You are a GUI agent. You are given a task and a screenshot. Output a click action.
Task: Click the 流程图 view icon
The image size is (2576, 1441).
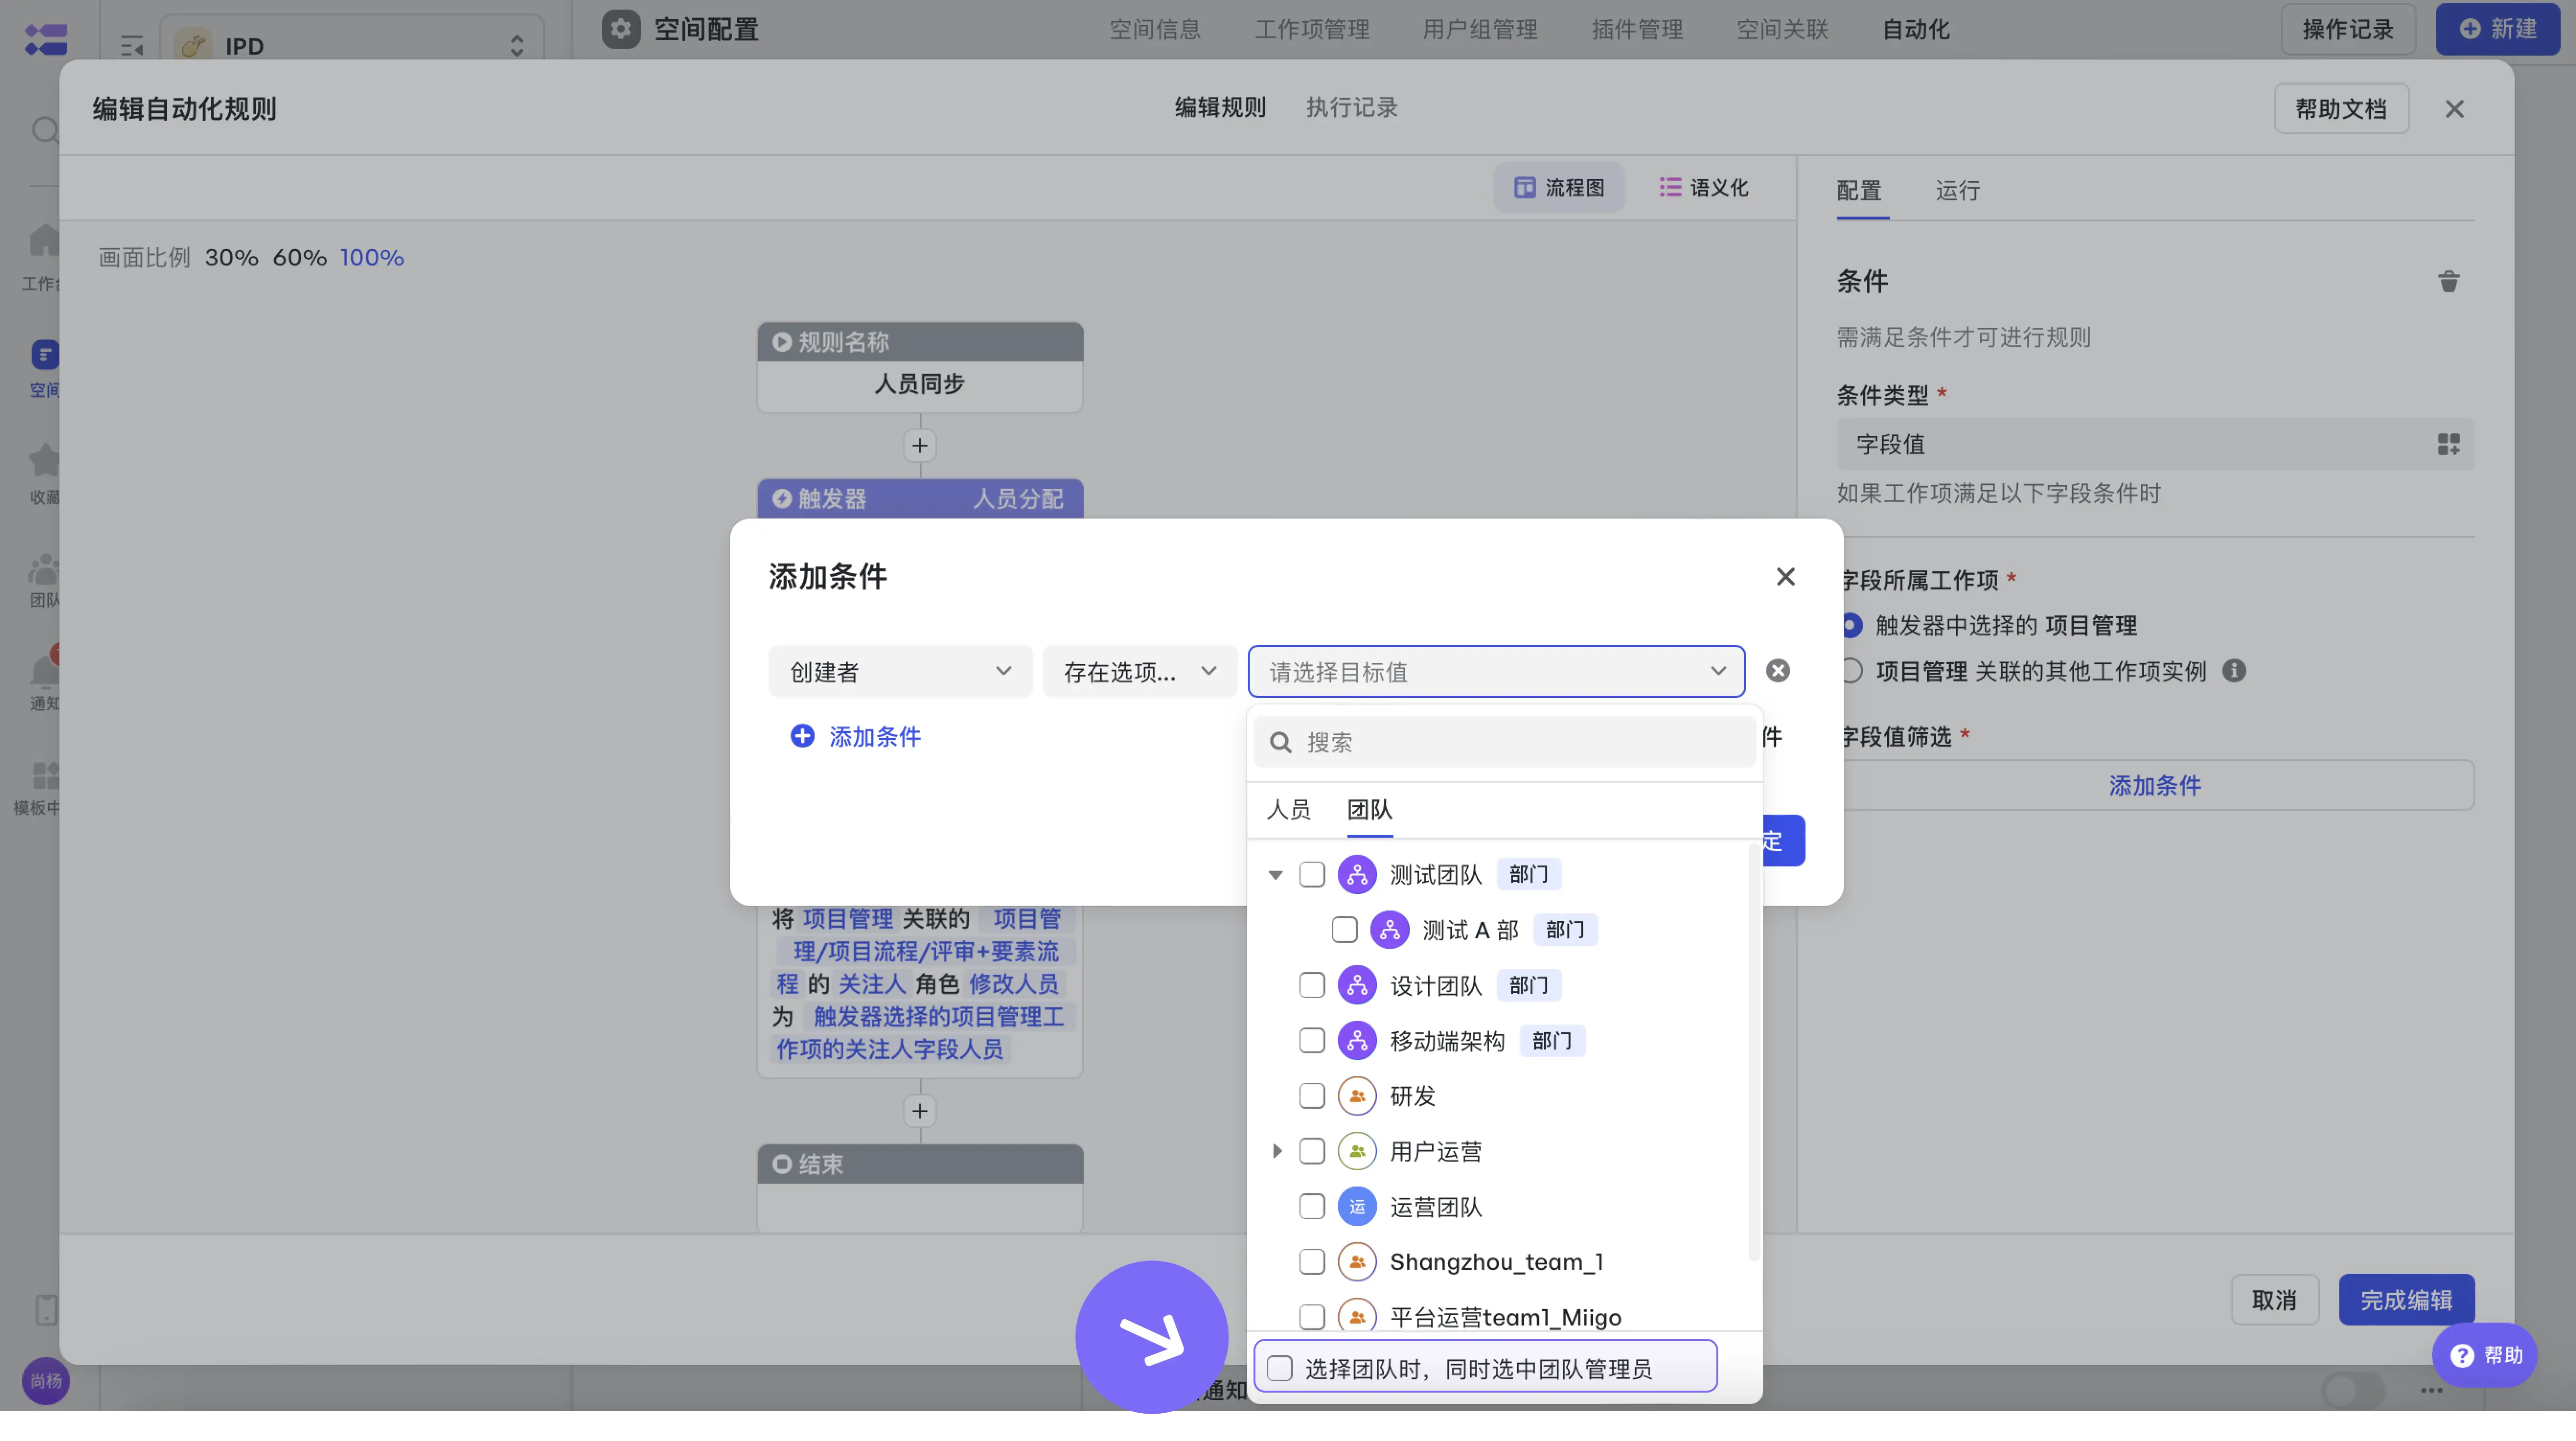1524,188
